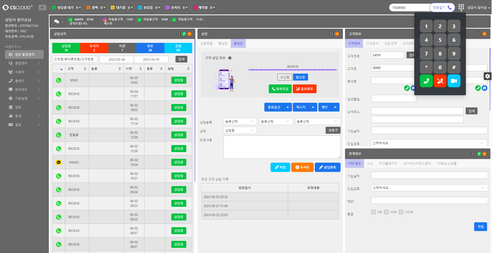Switch to the 고객검색 tab
492x253 pixels.
372,43
